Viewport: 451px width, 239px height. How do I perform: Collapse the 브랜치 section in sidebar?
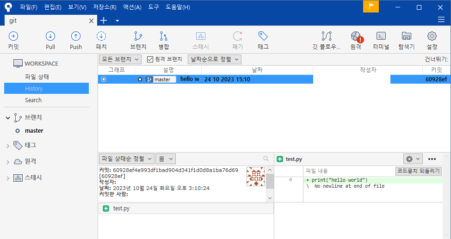coord(8,117)
